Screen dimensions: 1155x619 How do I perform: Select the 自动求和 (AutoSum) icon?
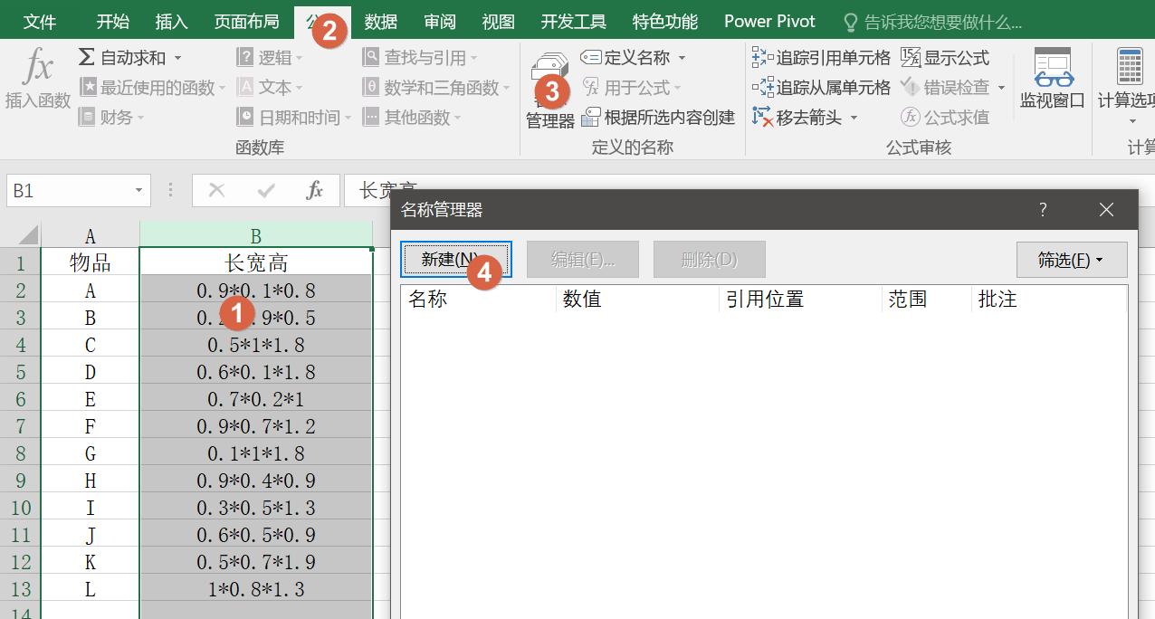click(87, 56)
